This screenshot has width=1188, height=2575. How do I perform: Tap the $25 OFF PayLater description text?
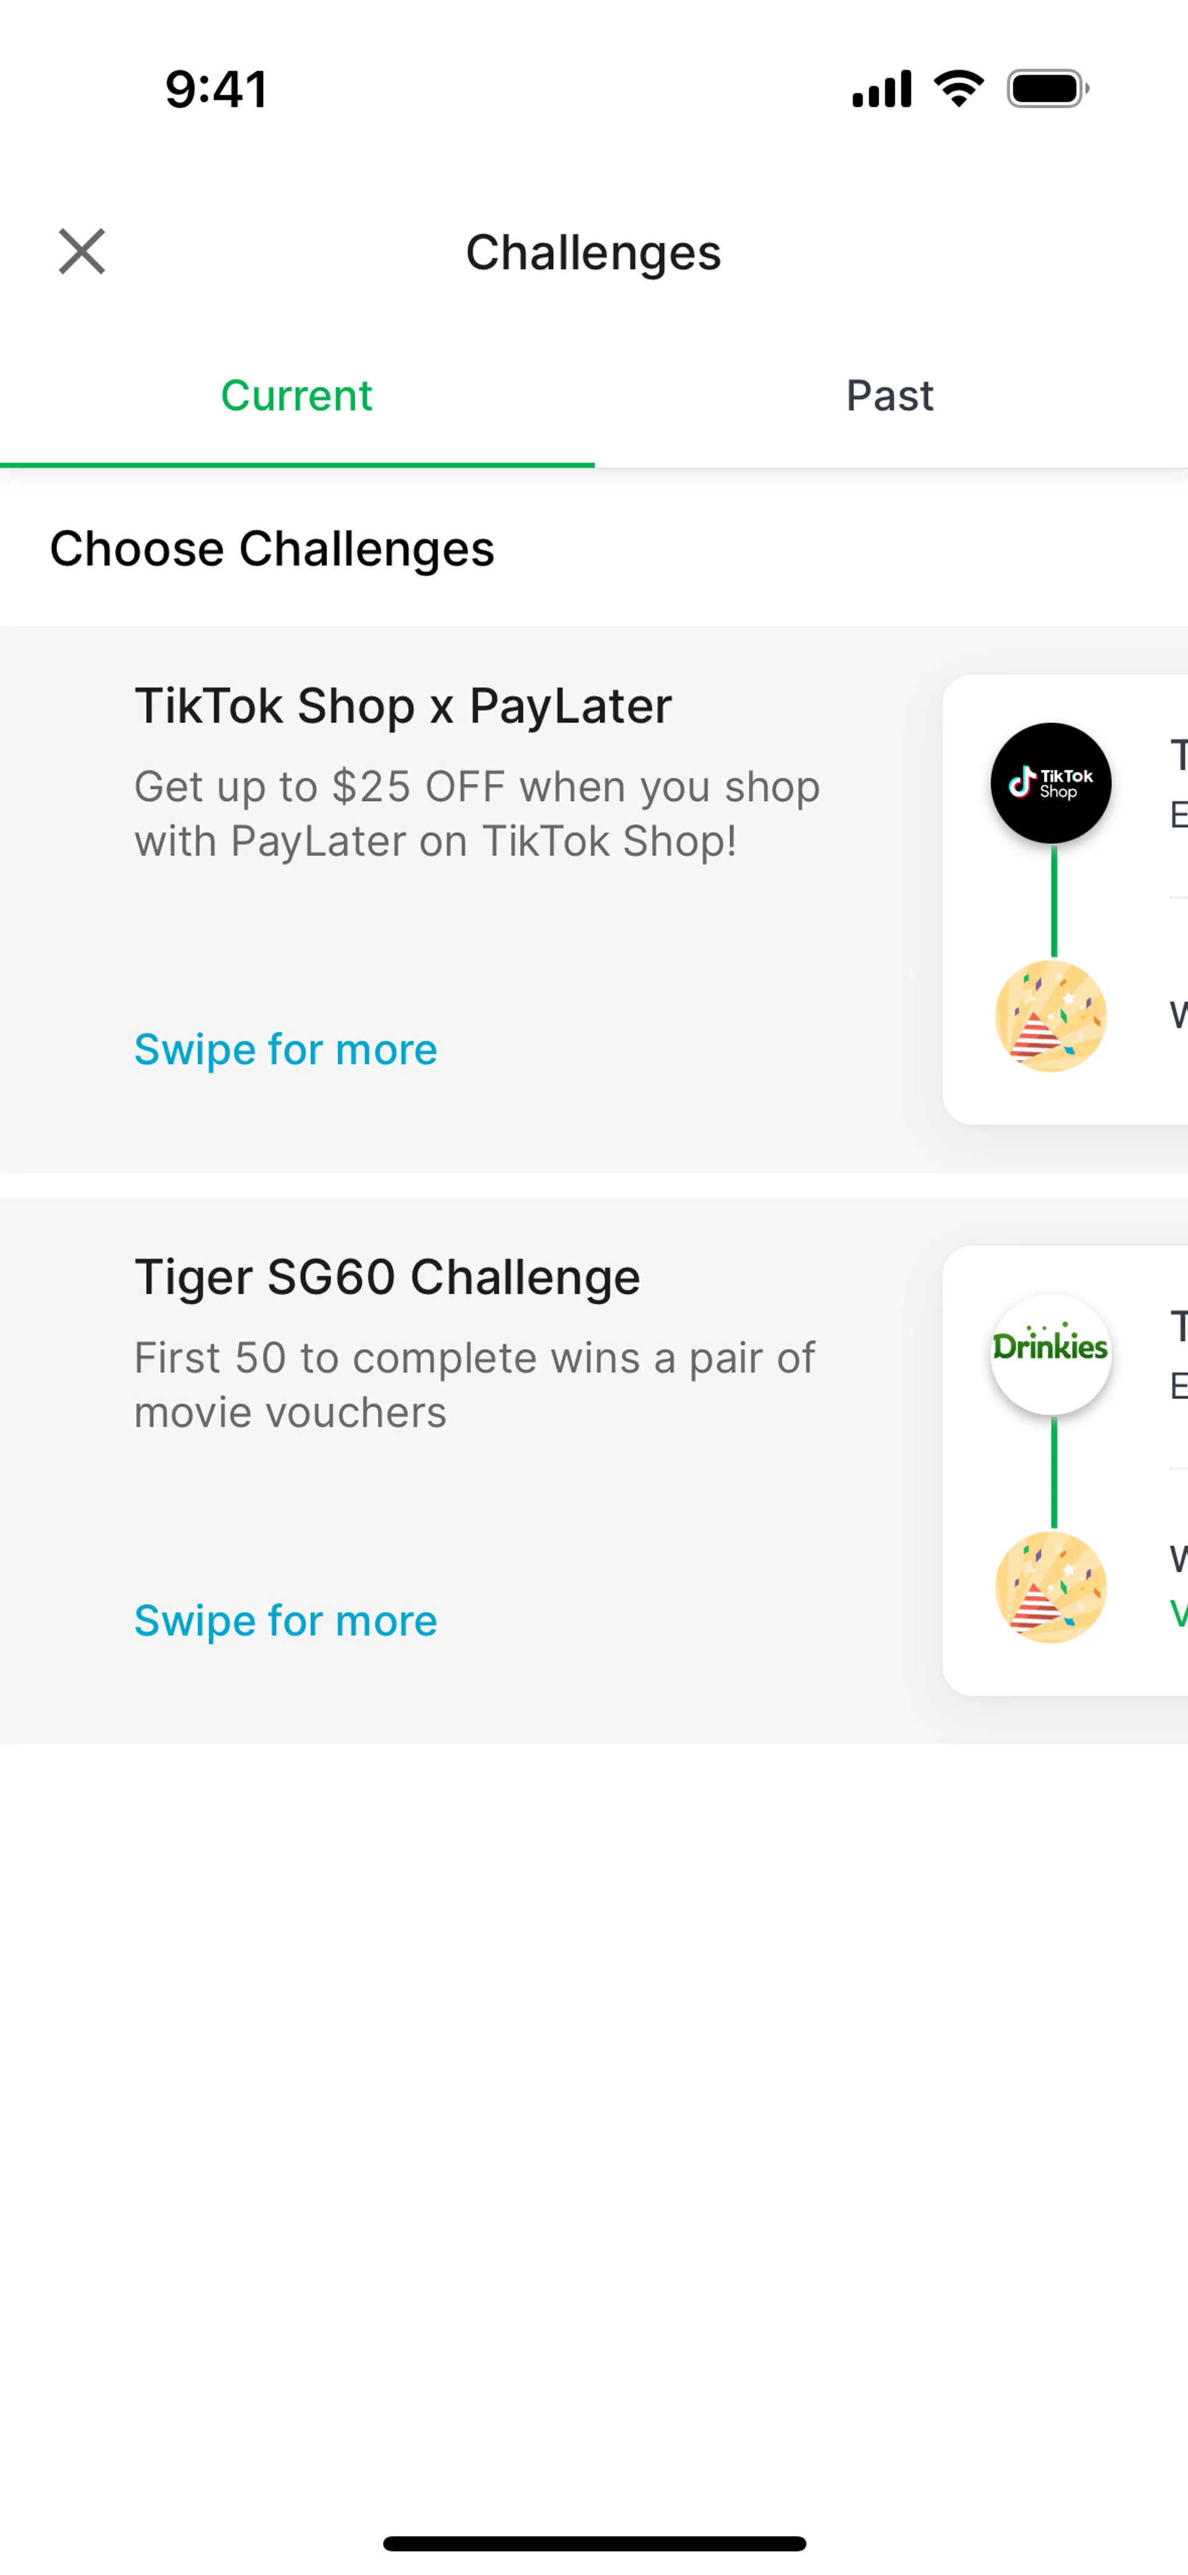pyautogui.click(x=477, y=814)
